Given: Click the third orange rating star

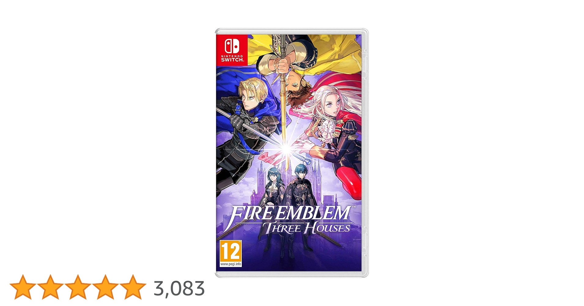Looking at the screenshot, I should tap(78, 287).
